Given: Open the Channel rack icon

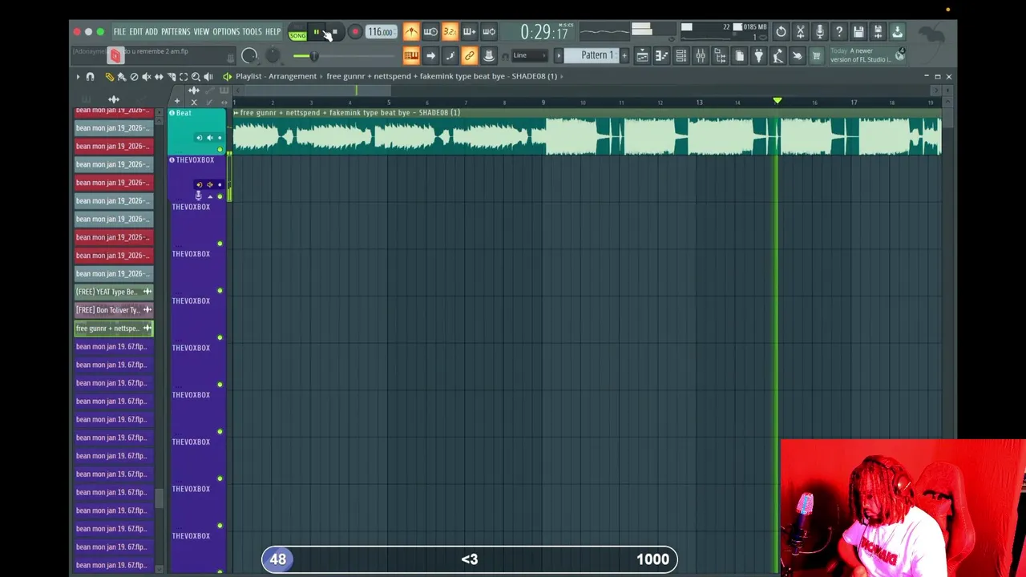Looking at the screenshot, I should coord(681,55).
